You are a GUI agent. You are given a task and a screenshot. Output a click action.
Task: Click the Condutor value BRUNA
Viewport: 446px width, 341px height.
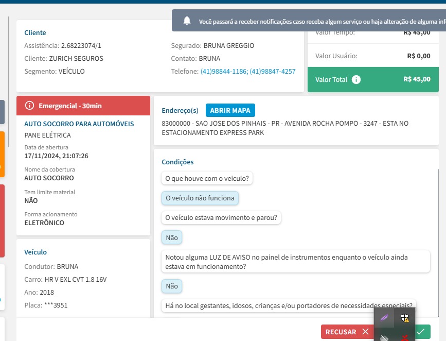tap(68, 267)
